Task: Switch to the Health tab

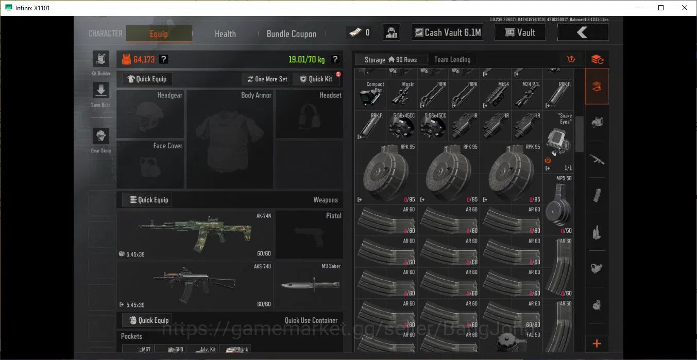Action: (x=225, y=33)
